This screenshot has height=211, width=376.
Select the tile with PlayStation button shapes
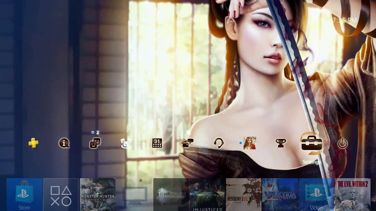pyautogui.click(x=61, y=195)
